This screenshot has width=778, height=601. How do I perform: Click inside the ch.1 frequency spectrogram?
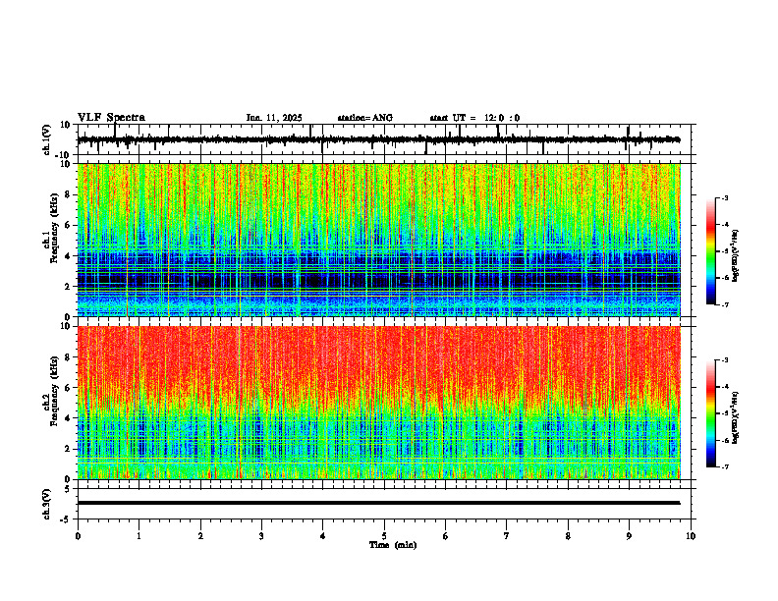tap(378, 240)
